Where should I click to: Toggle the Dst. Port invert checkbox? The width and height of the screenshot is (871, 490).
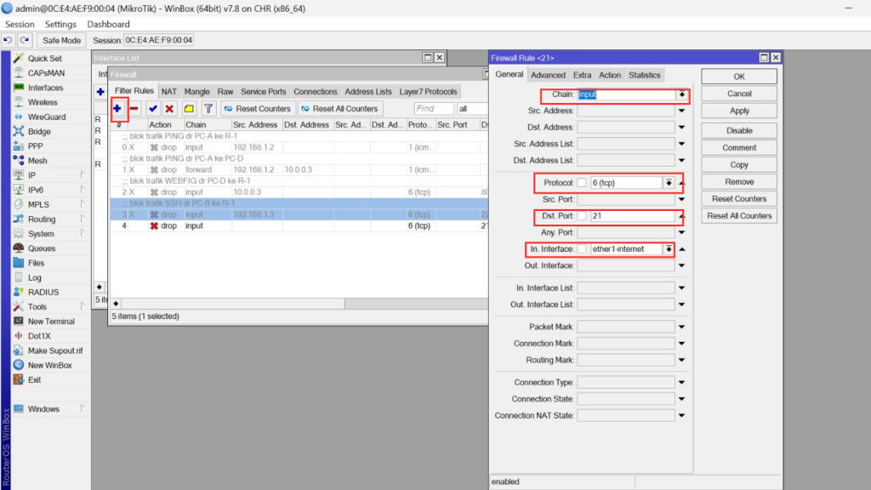pyautogui.click(x=582, y=216)
